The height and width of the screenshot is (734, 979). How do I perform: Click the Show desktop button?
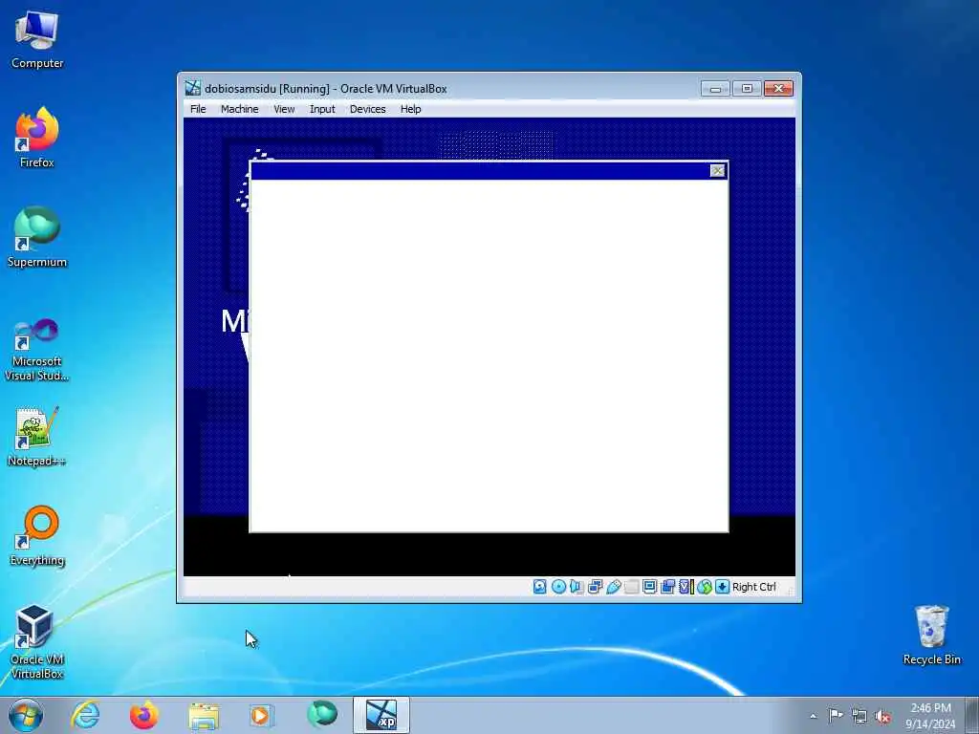971,715
